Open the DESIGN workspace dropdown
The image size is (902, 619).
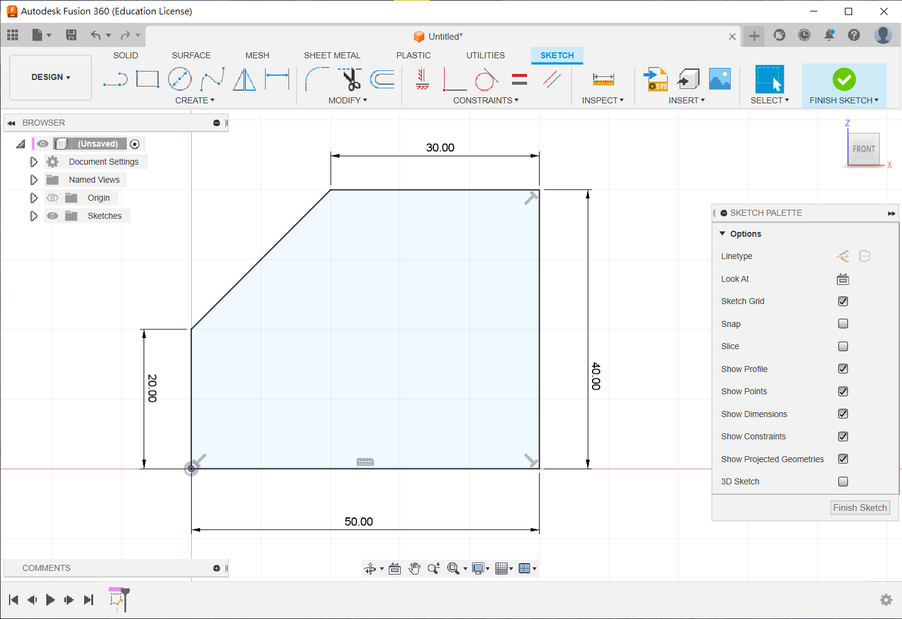(x=51, y=78)
